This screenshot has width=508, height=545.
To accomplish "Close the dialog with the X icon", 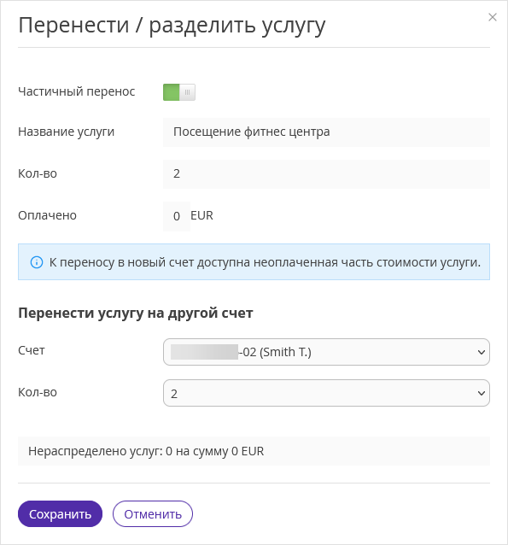I will (x=493, y=17).
